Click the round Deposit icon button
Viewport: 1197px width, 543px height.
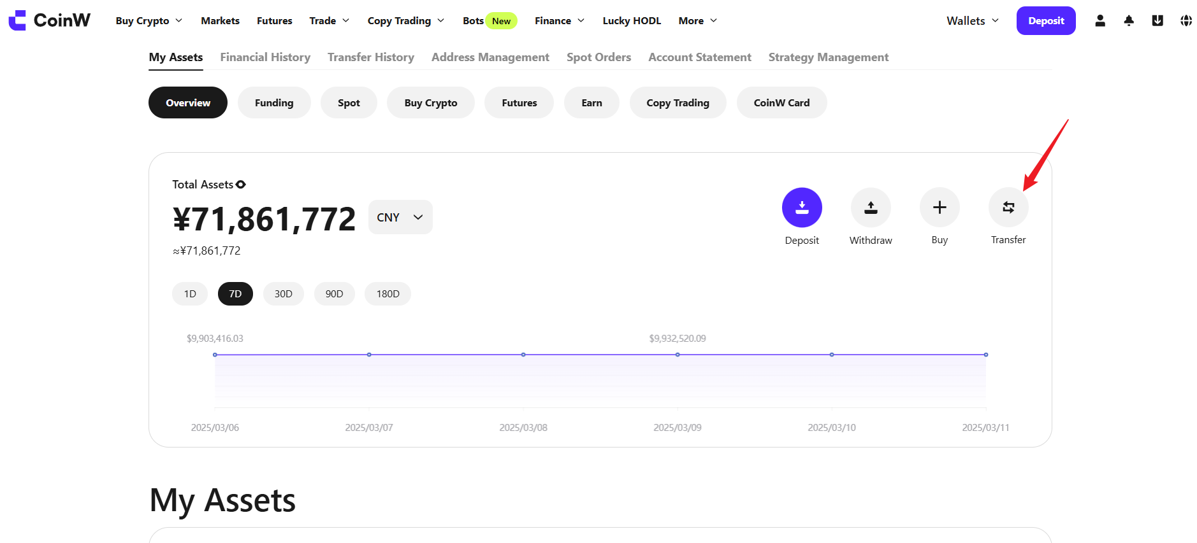tap(802, 208)
